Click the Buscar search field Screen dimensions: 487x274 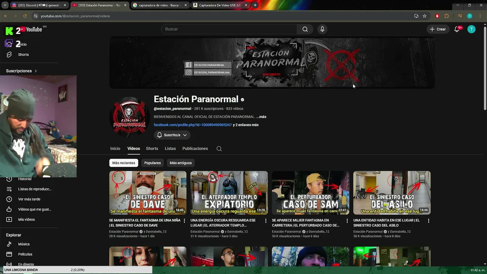pyautogui.click(x=229, y=29)
